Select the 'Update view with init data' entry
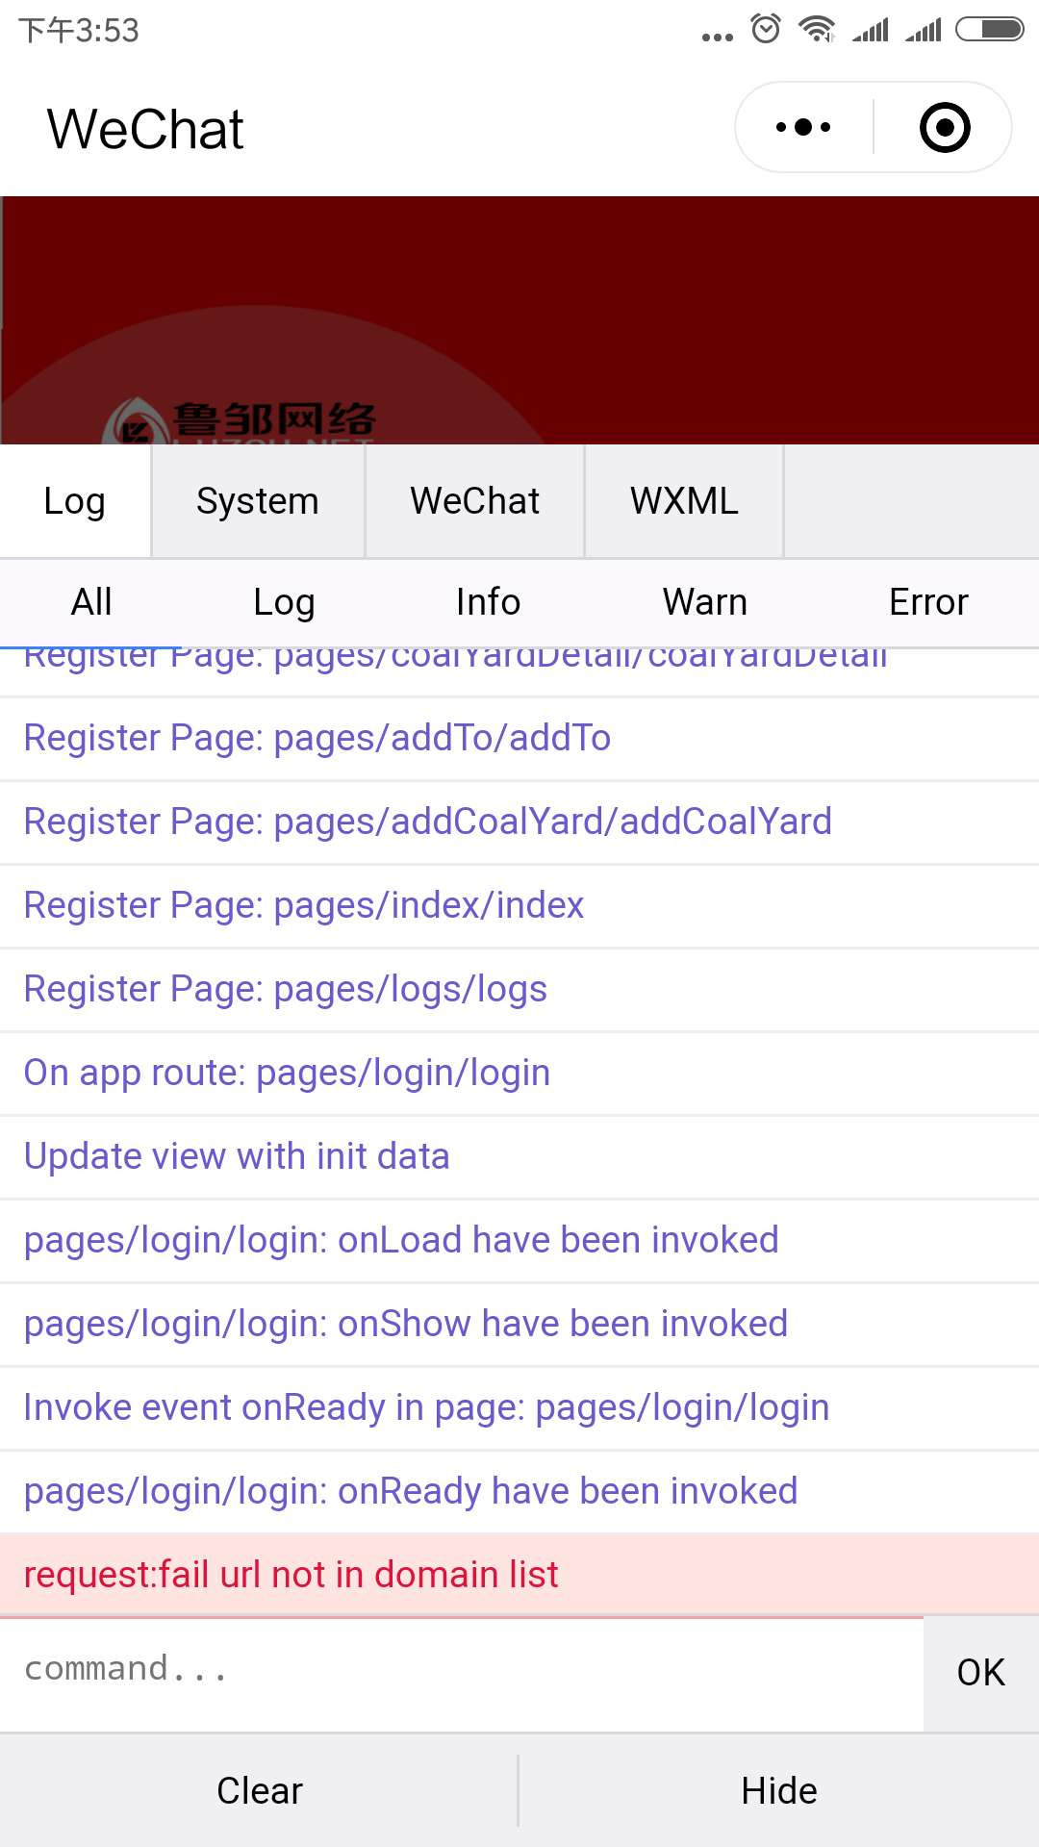The width and height of the screenshot is (1039, 1847). click(519, 1156)
